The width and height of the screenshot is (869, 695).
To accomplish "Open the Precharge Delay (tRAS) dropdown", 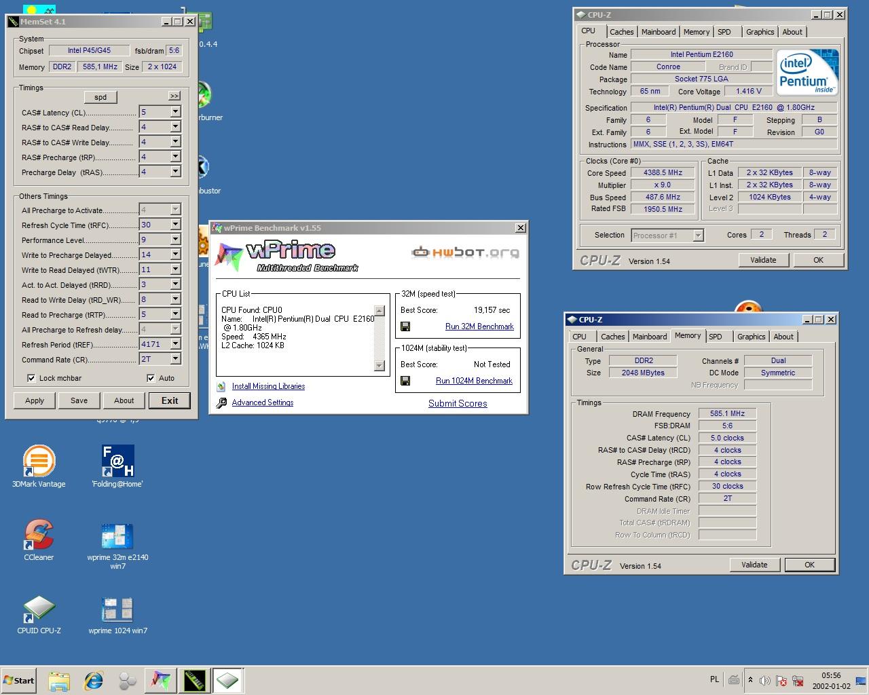I will (x=175, y=172).
